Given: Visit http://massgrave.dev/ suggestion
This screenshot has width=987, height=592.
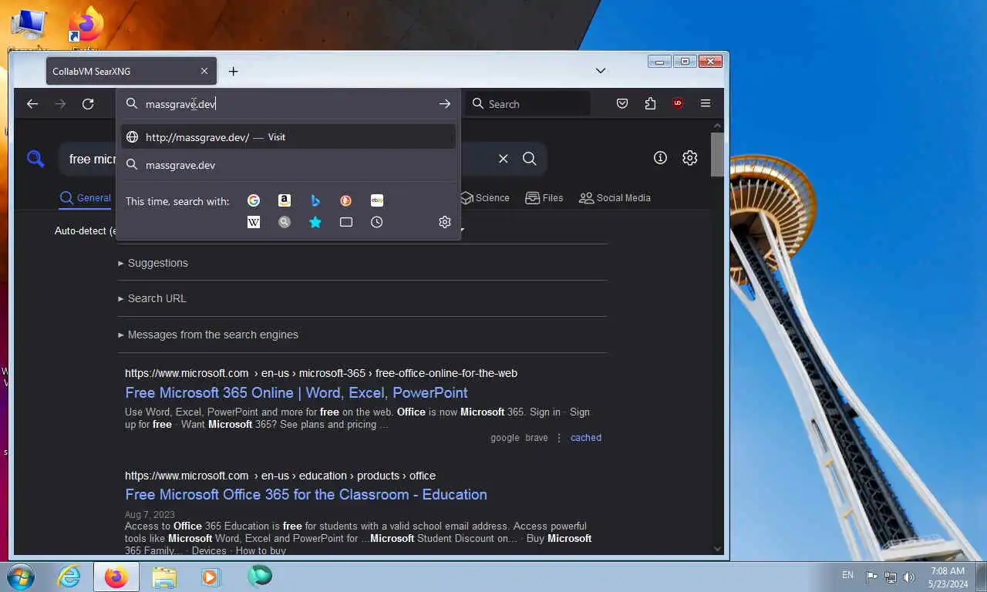Looking at the screenshot, I should point(288,137).
